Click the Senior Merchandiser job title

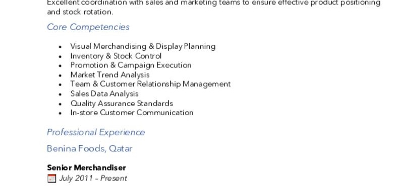(x=87, y=168)
